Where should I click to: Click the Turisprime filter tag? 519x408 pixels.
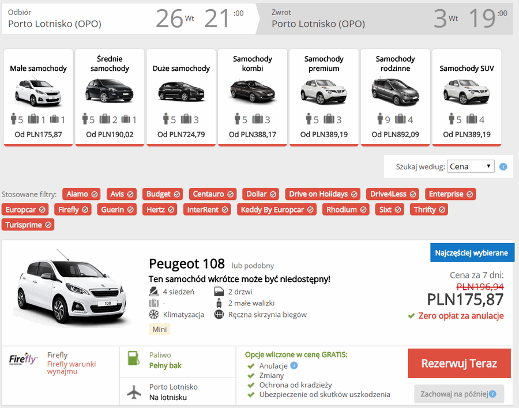(x=28, y=225)
